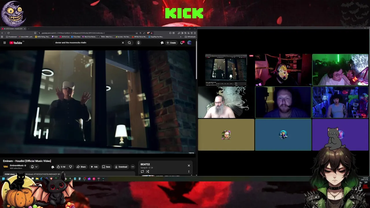This screenshot has width=370, height=208.
Task: Open a new browser tab
Action: pyautogui.click(x=29, y=29)
